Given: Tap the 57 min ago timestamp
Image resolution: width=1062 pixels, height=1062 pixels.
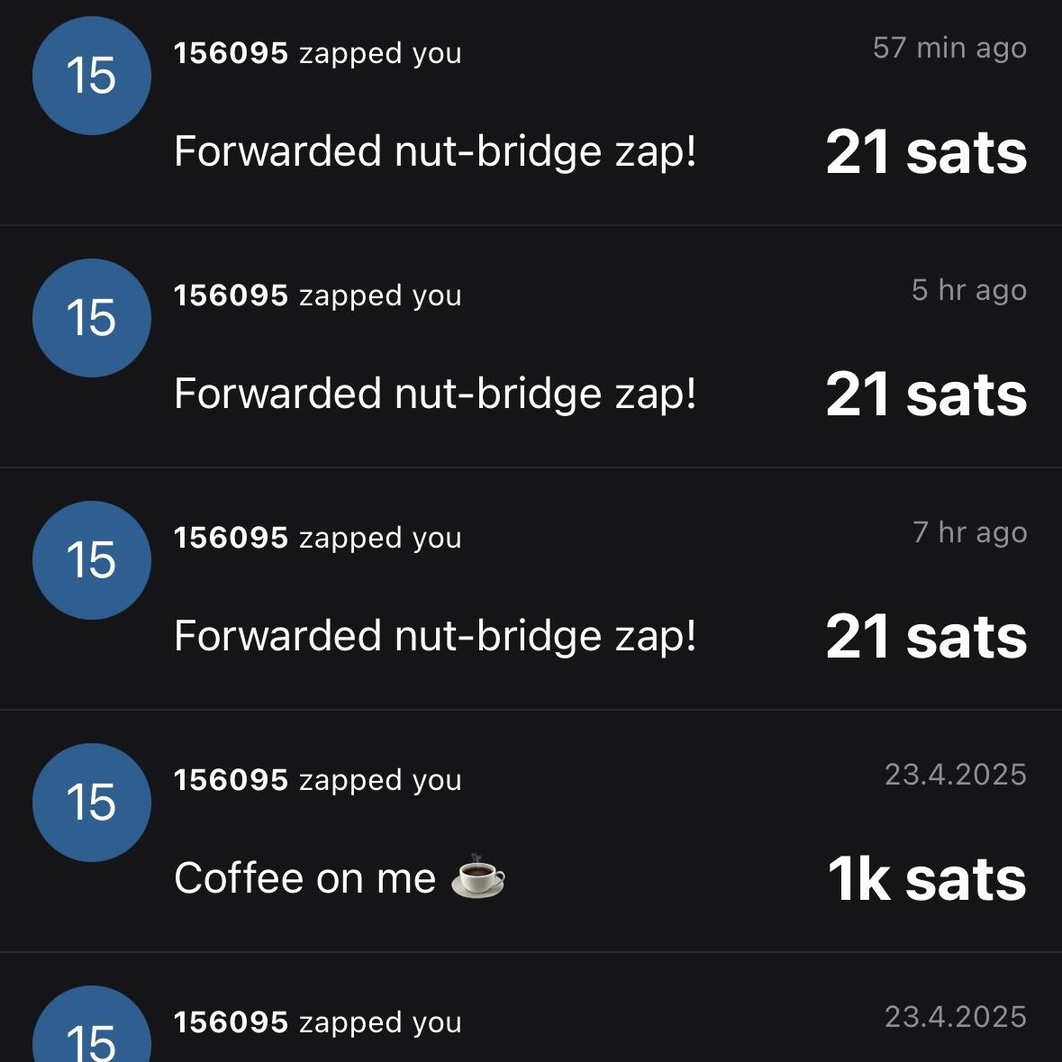Looking at the screenshot, I should point(949,48).
